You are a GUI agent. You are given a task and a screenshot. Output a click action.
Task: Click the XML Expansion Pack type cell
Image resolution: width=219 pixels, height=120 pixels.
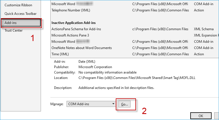point(206,35)
